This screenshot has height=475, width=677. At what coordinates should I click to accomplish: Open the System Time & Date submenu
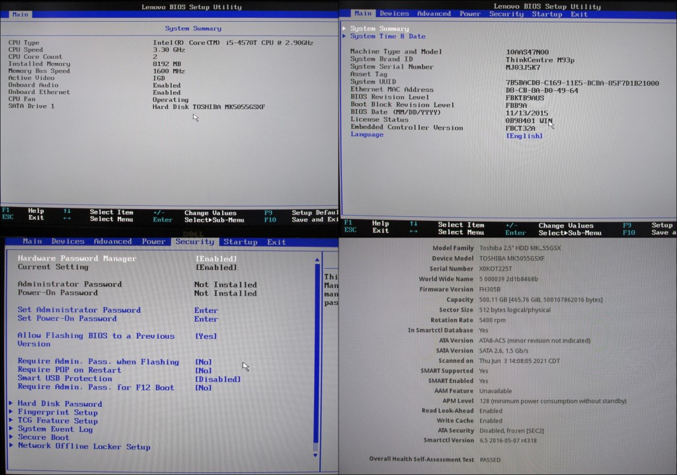(387, 36)
